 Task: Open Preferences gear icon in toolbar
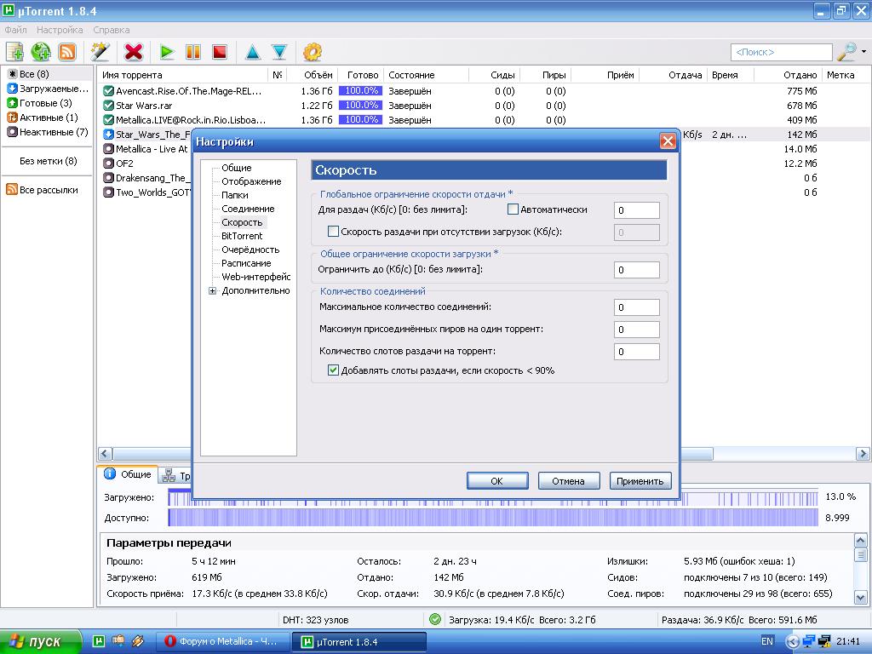point(313,52)
